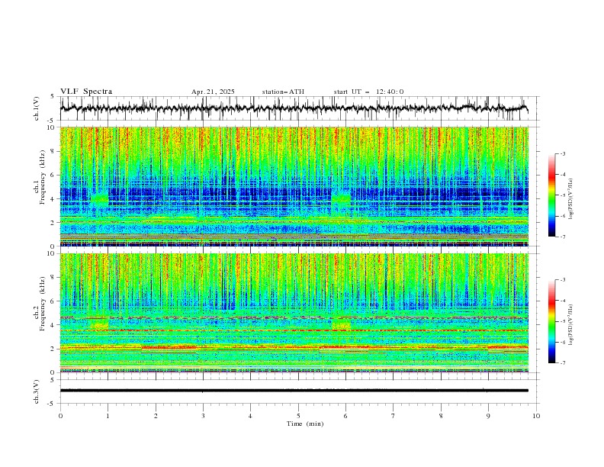This screenshot has height=467, width=604.
Task: Click the ch.1 spectrogram panel
Action: click(x=294, y=186)
